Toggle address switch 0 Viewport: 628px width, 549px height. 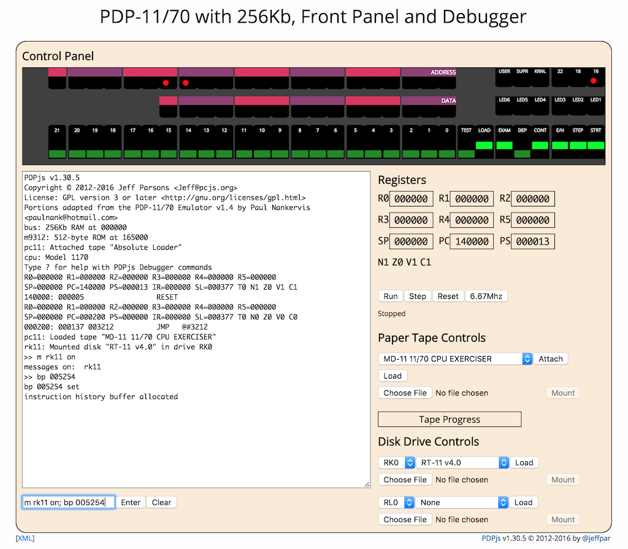(x=447, y=143)
